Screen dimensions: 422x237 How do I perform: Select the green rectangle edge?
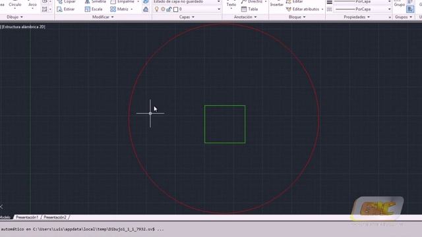tap(225, 105)
